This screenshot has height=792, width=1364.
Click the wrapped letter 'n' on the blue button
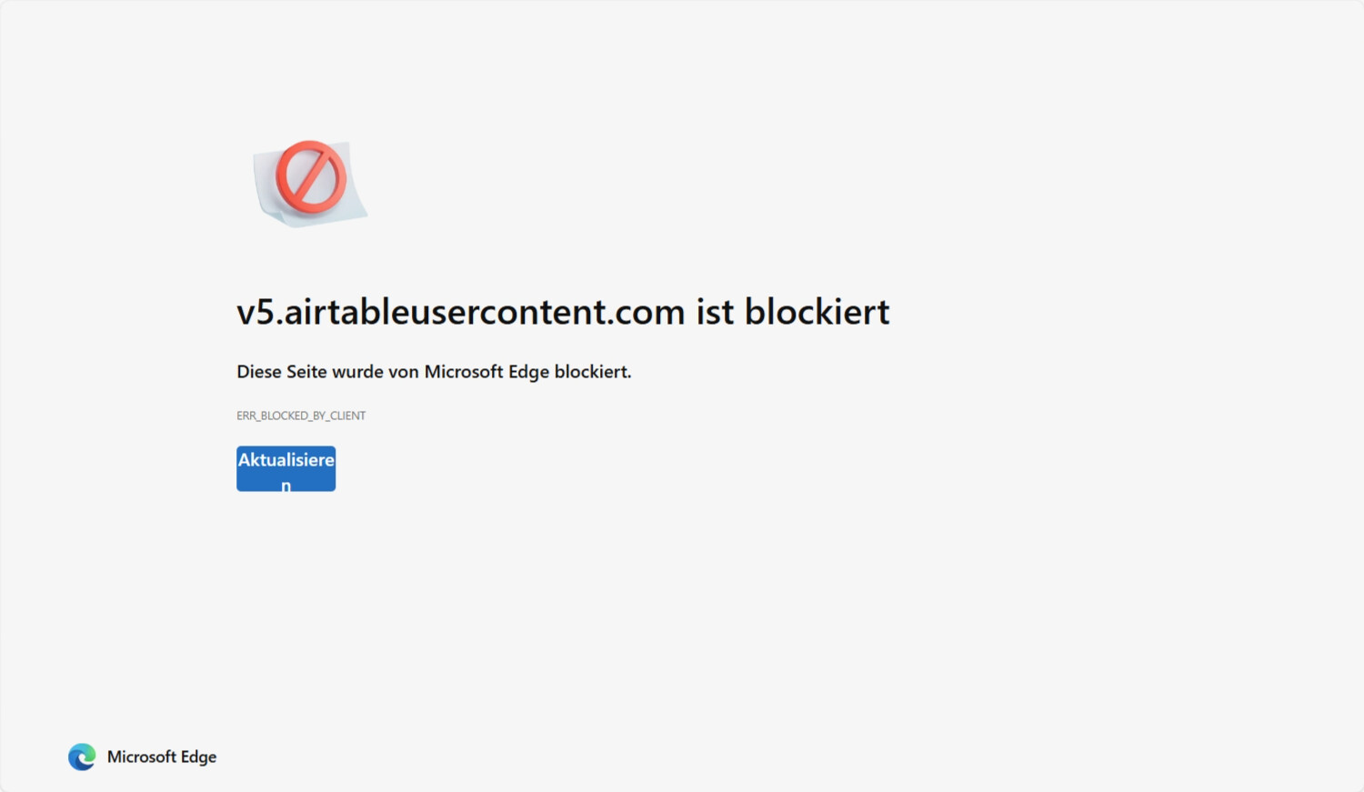coord(286,486)
